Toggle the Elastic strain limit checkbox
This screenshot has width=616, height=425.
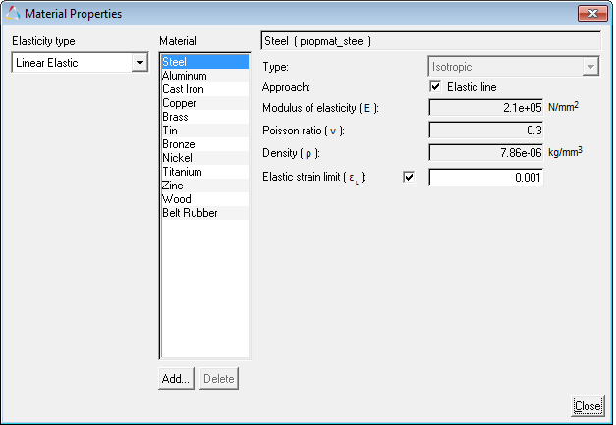(x=409, y=177)
